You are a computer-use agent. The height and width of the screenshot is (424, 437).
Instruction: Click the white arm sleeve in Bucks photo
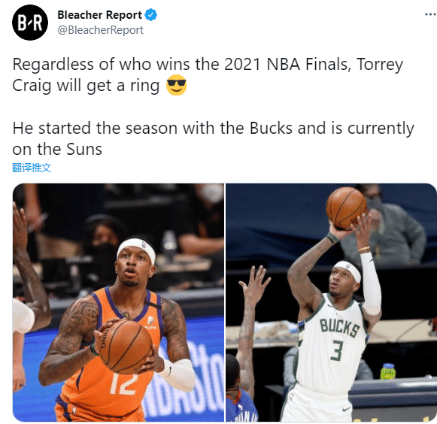tap(370, 283)
